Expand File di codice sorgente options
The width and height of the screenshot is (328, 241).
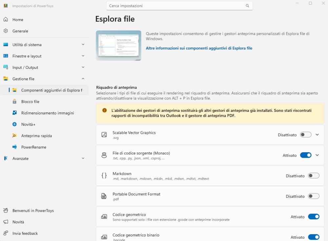(317, 155)
